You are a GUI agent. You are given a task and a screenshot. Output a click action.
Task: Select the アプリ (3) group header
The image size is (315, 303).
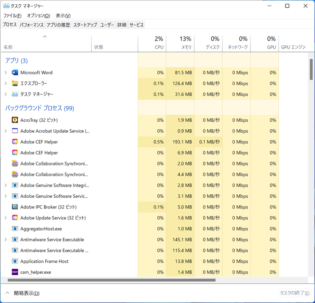click(x=16, y=61)
